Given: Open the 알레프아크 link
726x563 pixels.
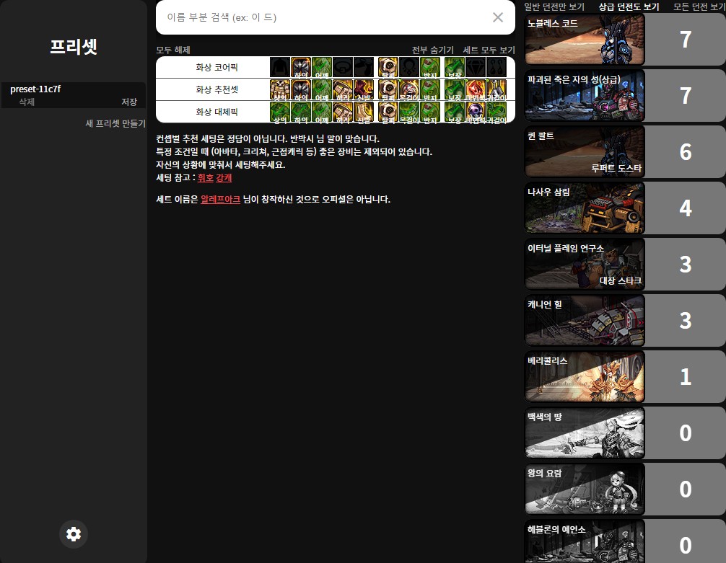Looking at the screenshot, I should point(220,199).
